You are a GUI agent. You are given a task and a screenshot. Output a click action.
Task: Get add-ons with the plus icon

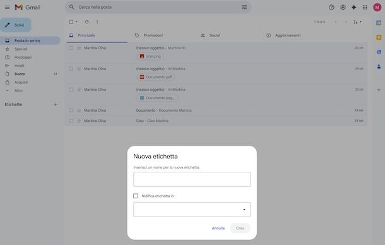coord(379,90)
